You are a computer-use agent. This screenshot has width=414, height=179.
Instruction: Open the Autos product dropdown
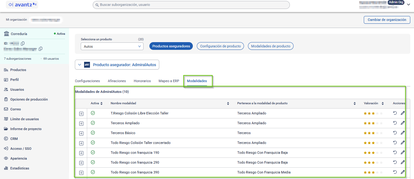pos(112,46)
